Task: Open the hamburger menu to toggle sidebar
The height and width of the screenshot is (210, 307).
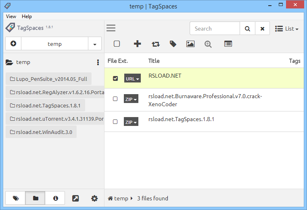Action: coord(111,28)
